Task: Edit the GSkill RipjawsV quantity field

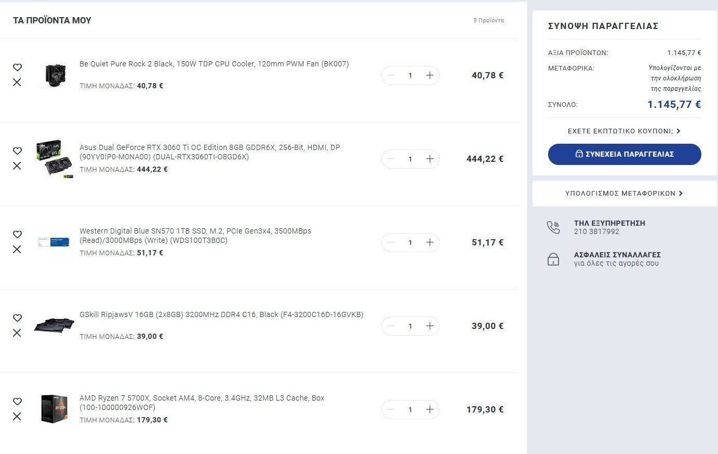Action: (x=410, y=326)
